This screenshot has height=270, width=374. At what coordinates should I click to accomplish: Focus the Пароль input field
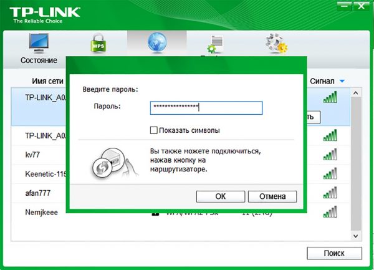coord(206,108)
